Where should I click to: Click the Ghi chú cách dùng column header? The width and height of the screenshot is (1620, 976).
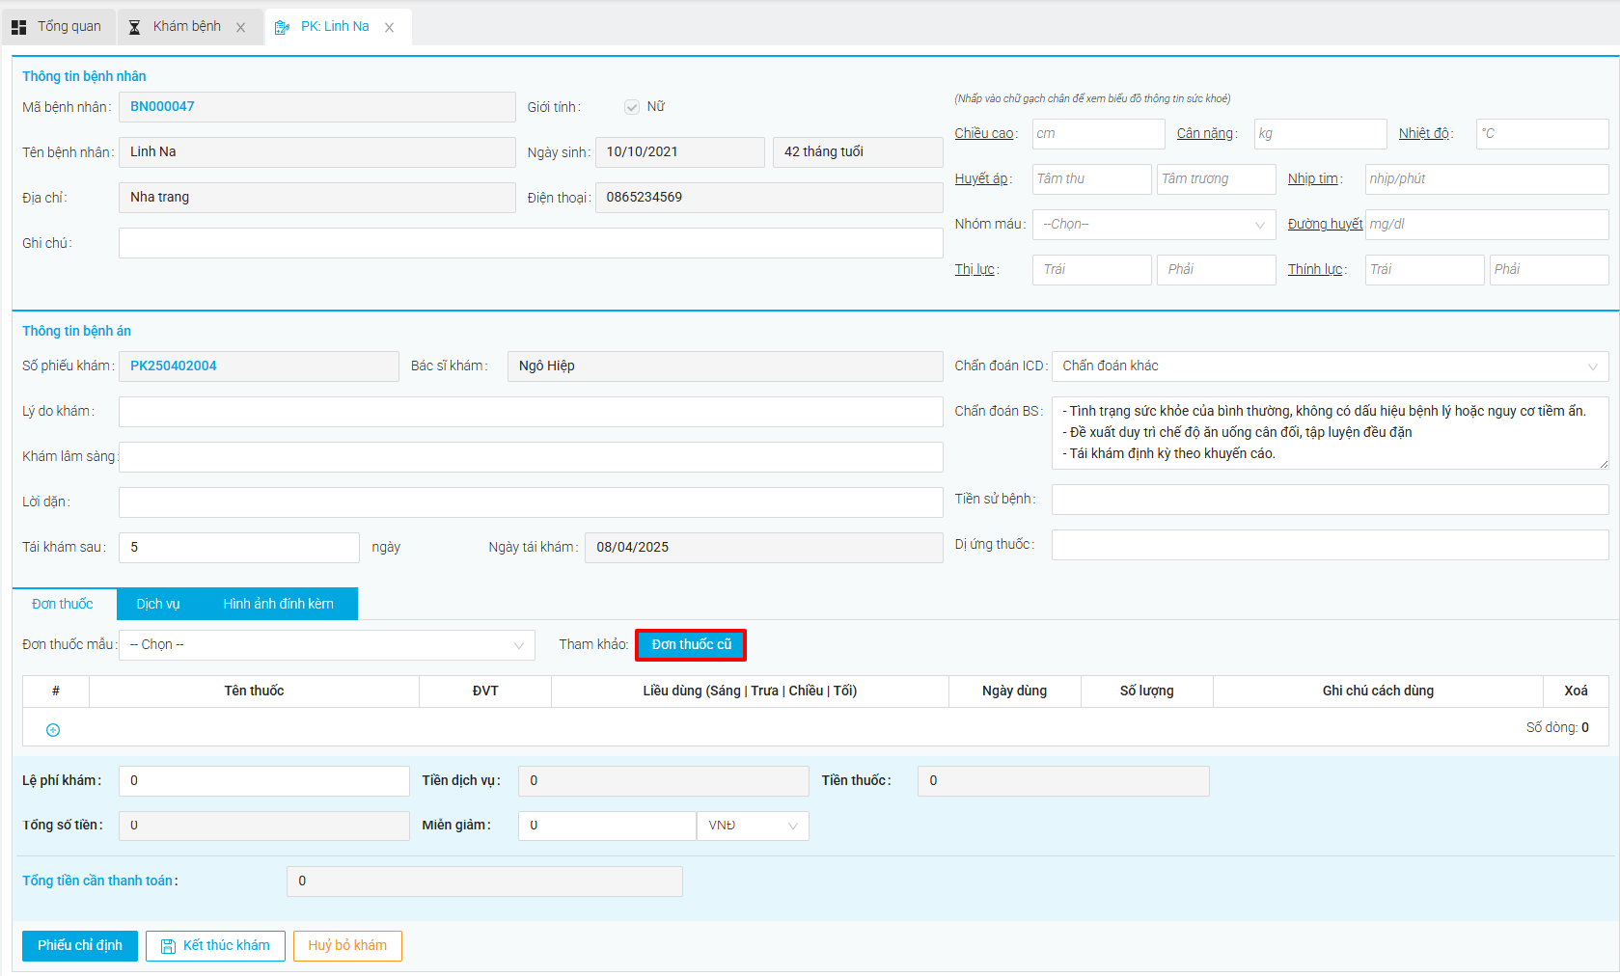pyautogui.click(x=1378, y=691)
